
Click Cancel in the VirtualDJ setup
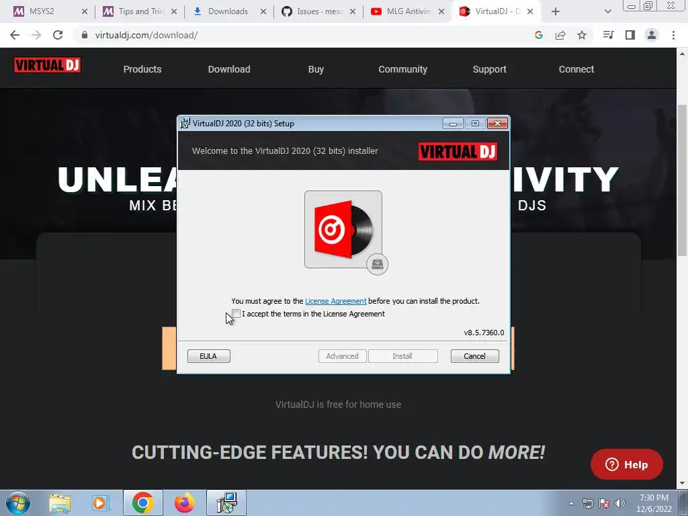[475, 356]
